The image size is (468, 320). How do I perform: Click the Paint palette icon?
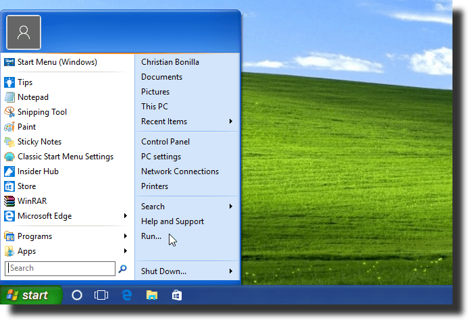(x=9, y=127)
